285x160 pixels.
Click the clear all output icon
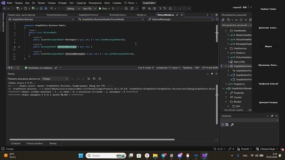(x=89, y=79)
